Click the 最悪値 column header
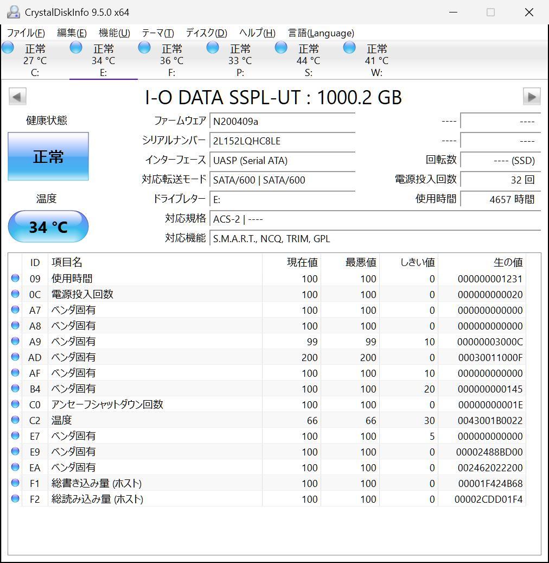549x563 pixels. point(350,262)
